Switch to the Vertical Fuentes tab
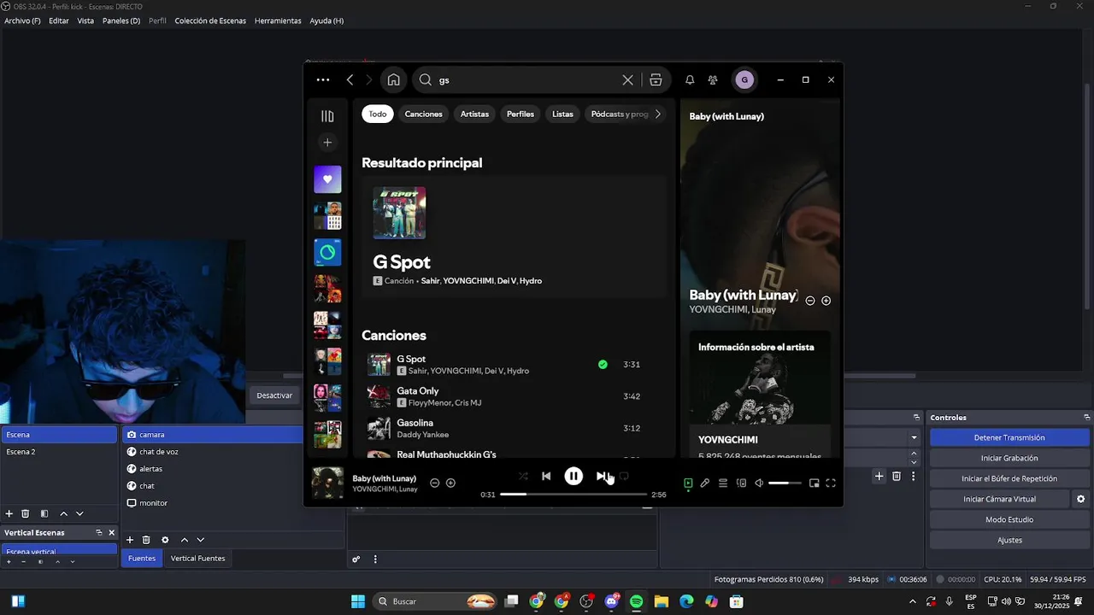The height and width of the screenshot is (615, 1094). point(197,558)
